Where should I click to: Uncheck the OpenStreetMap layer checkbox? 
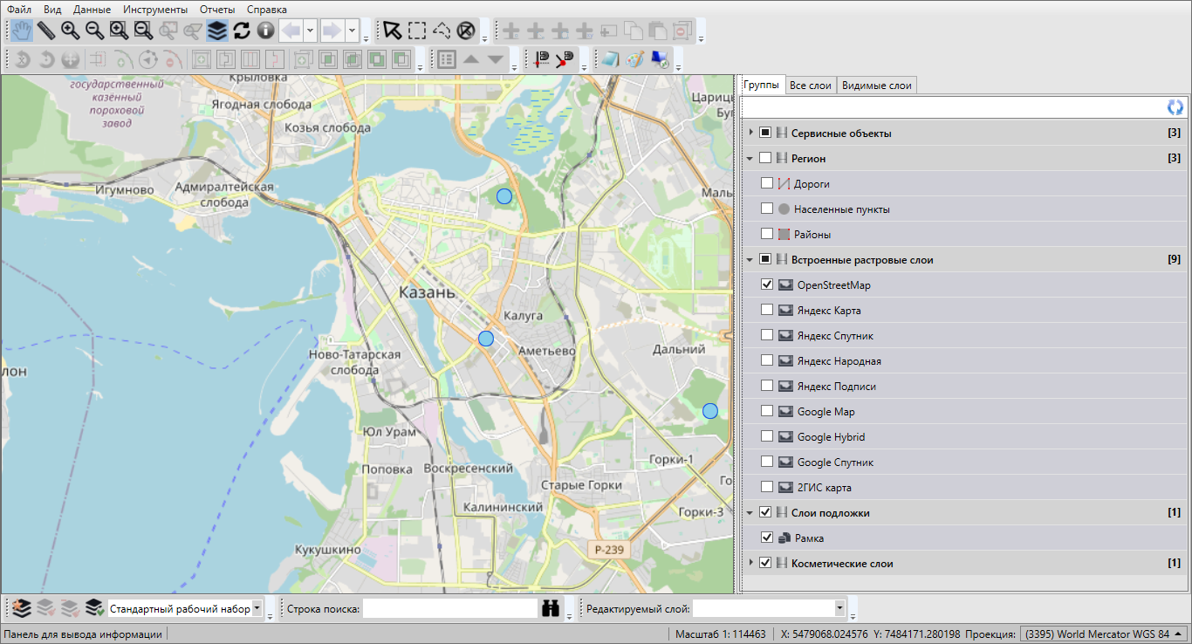767,284
